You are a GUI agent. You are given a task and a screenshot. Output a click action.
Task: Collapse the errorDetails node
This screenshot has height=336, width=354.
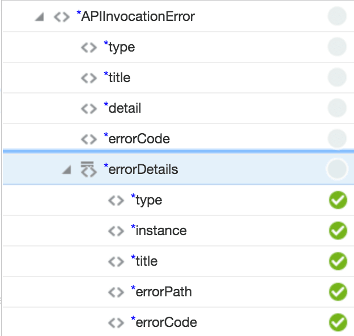pyautogui.click(x=67, y=169)
